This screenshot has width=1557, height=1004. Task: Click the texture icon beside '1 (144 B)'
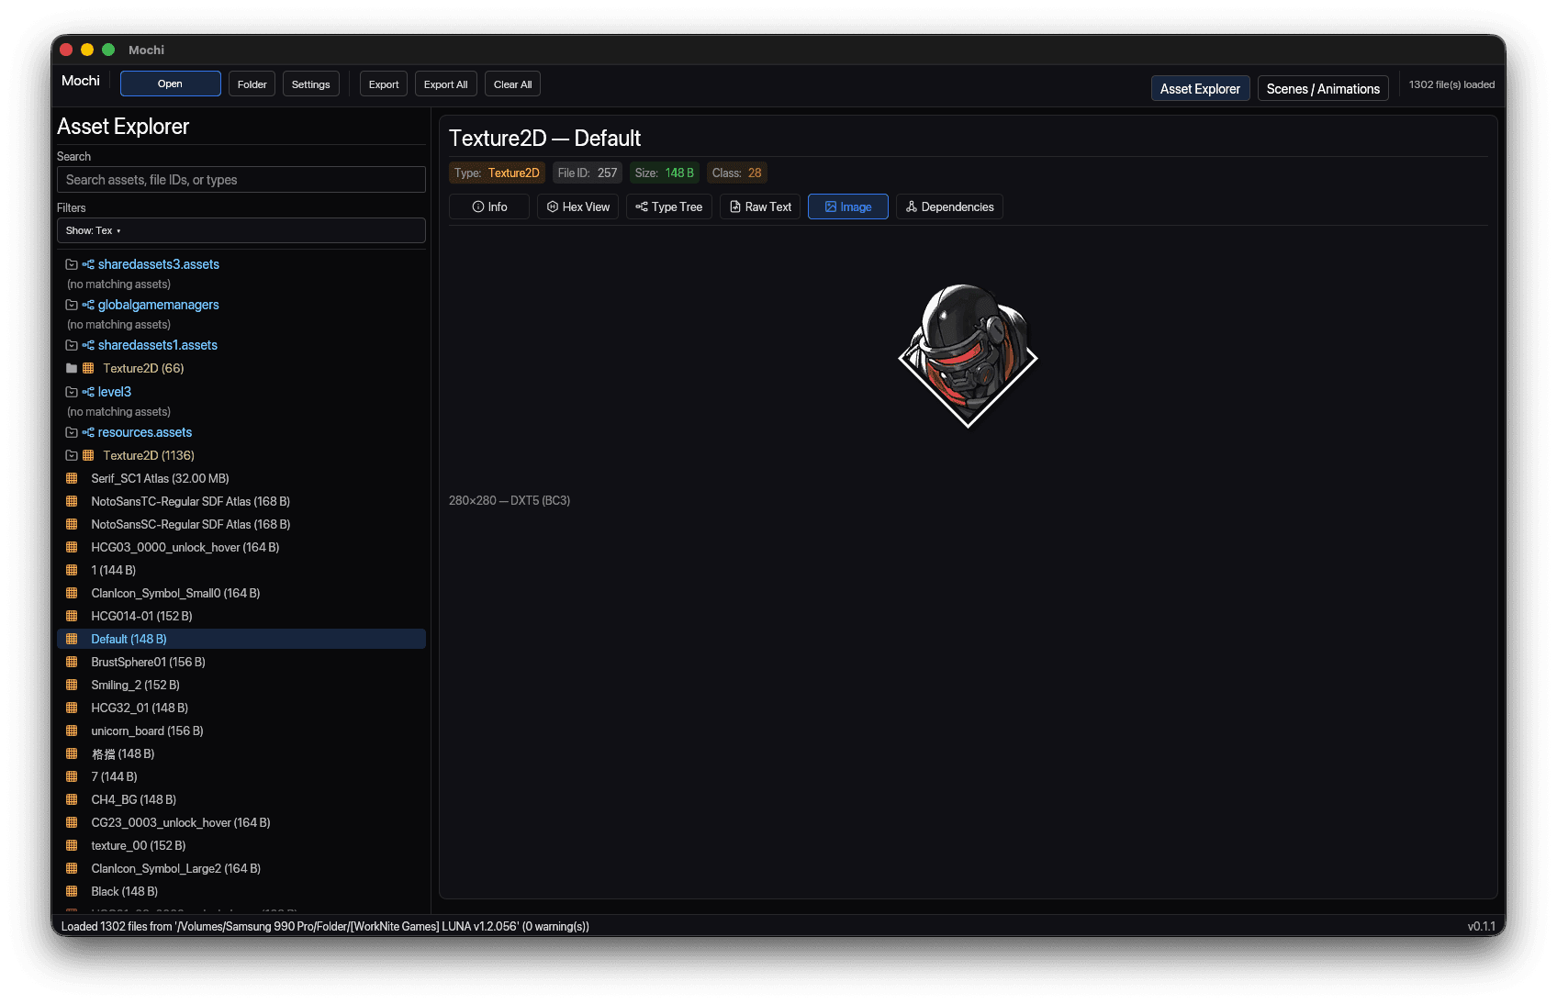72,570
